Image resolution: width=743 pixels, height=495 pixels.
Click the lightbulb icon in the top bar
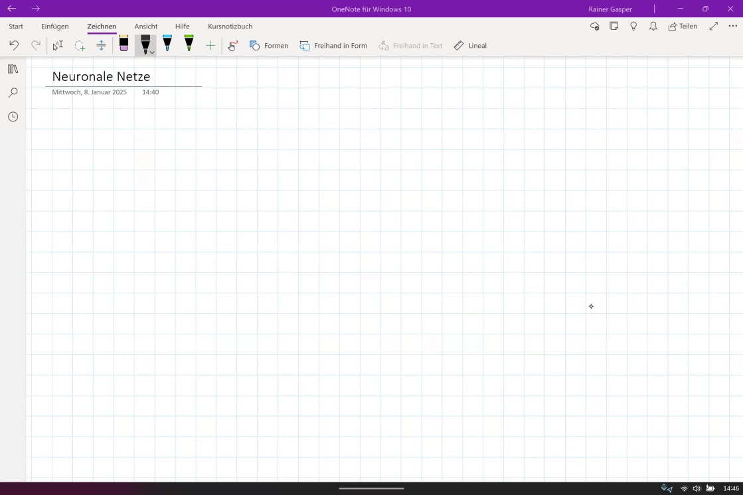[x=633, y=27]
